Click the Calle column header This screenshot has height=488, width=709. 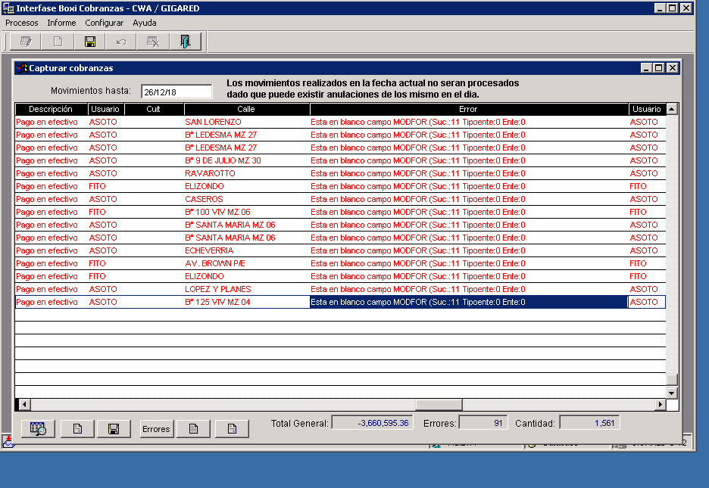pos(246,110)
